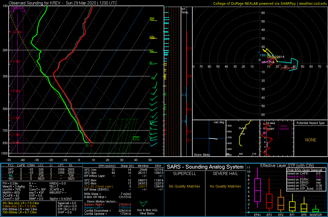Click the weather.cod.edu credit text
This screenshot has height=217, width=328.
pyautogui.click(x=313, y=3)
